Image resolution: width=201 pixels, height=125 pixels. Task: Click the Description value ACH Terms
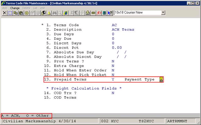(123, 29)
